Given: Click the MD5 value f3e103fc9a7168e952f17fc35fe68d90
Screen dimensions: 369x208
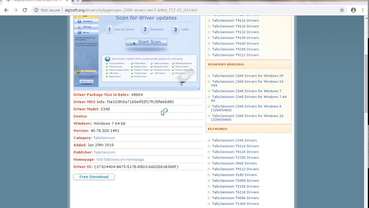Looking at the screenshot, I should click(140, 102).
